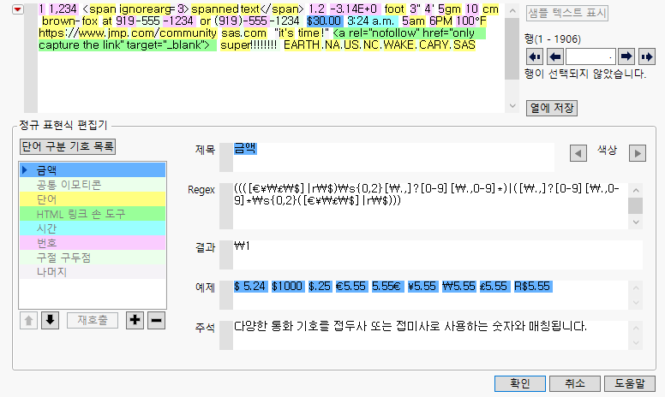Click the 재호출 button
The width and height of the screenshot is (665, 397).
93,320
